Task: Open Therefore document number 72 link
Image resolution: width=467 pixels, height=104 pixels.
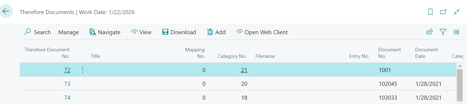Action: pos(67,70)
